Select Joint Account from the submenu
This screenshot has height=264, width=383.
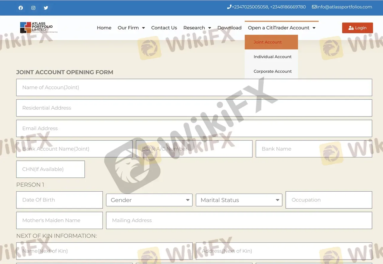pyautogui.click(x=268, y=42)
